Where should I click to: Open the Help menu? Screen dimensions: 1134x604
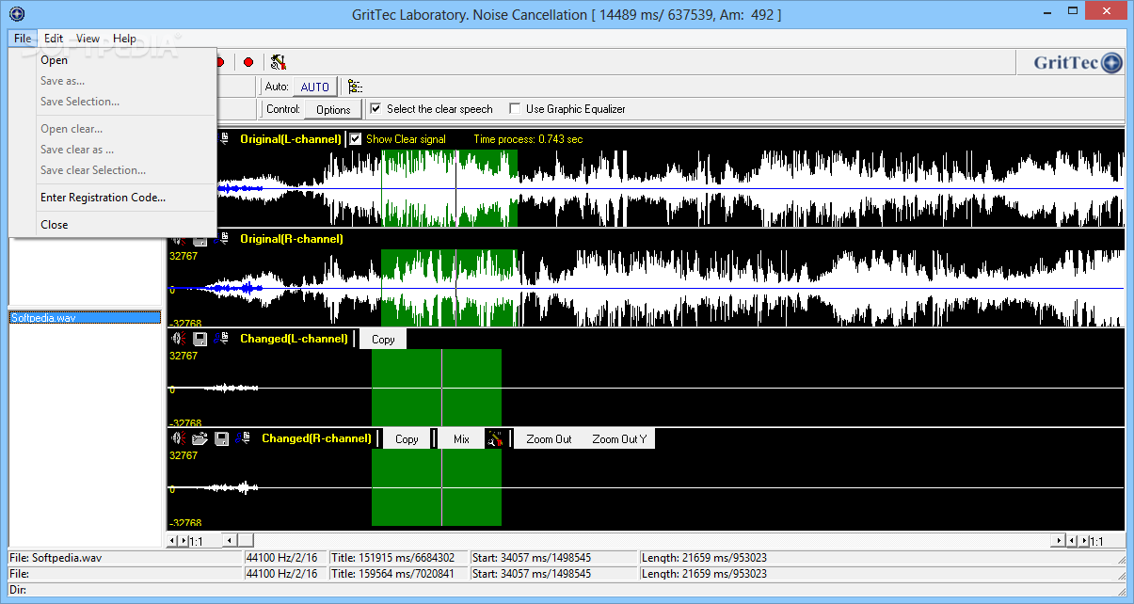pyautogui.click(x=124, y=39)
